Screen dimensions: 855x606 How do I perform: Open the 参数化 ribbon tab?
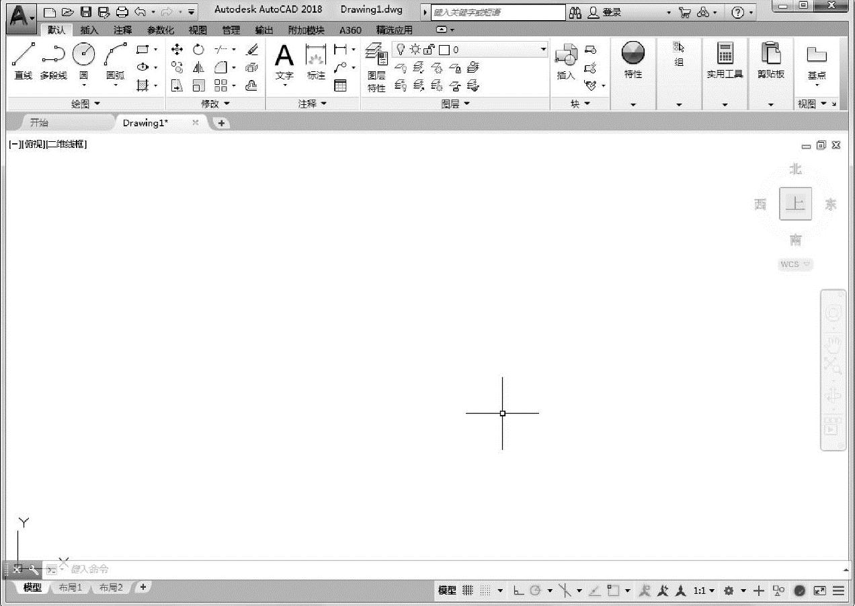[x=161, y=30]
